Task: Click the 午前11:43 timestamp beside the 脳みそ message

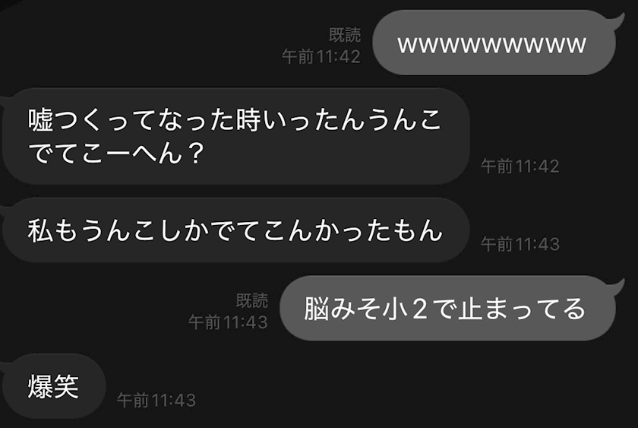Action: pyautogui.click(x=228, y=322)
